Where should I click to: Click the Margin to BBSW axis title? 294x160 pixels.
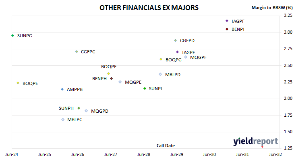click(272, 8)
